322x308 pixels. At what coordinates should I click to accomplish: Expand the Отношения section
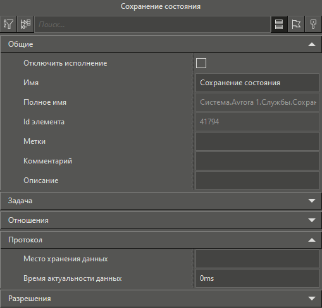pos(161,220)
